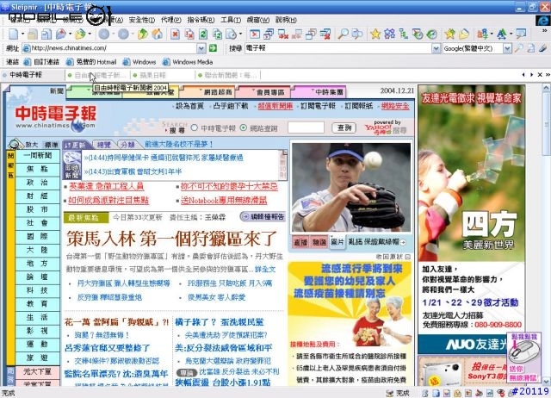Image resolution: width=551 pixels, height=398 pixels.
Task: Click the search magnifier next to Google engine box
Action: click(x=518, y=48)
